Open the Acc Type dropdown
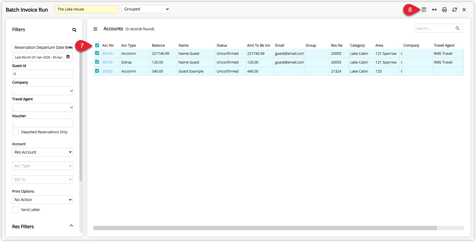The height and width of the screenshot is (242, 476). click(42, 166)
